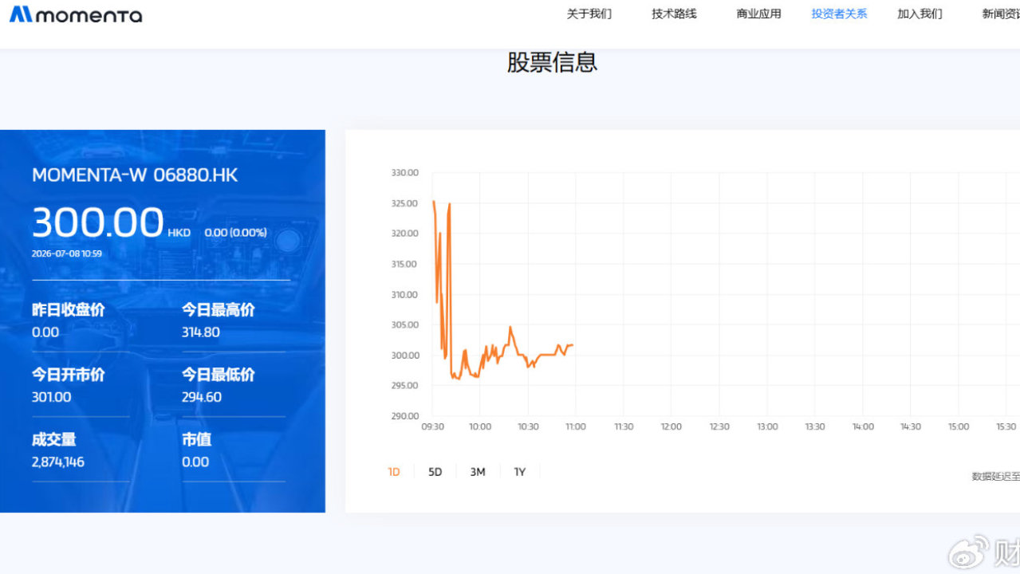Click the 今日开市价 label
This screenshot has width=1020, height=574.
[68, 375]
